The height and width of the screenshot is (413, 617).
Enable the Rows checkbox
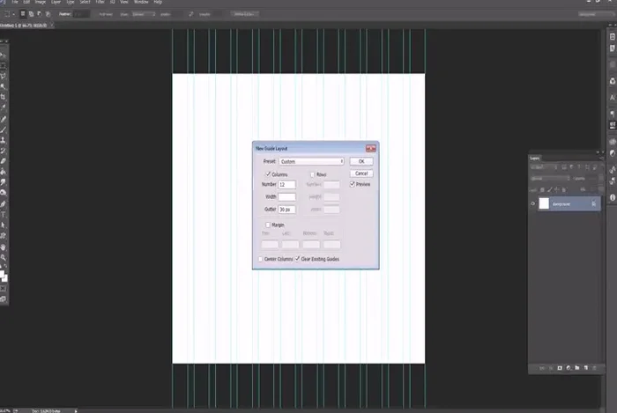tap(313, 175)
